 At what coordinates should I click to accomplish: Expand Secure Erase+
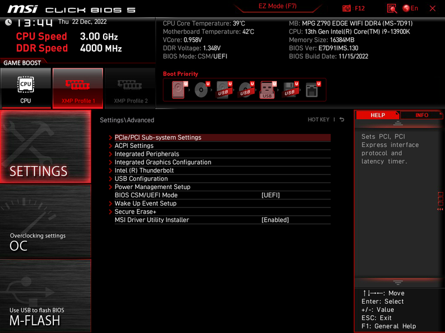[223, 211]
